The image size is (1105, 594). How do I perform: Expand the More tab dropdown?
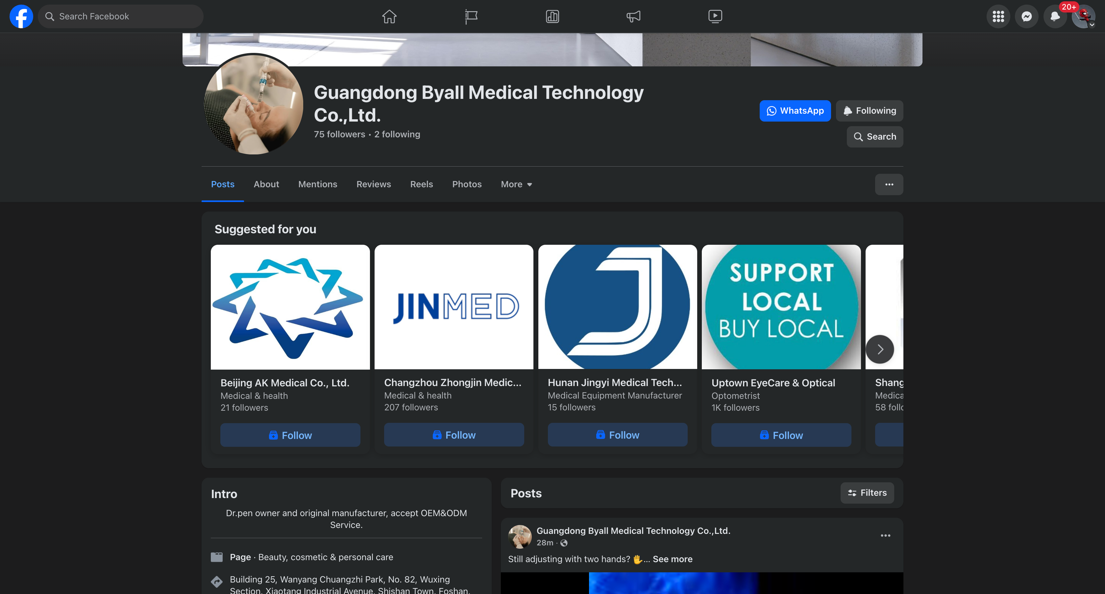pyautogui.click(x=516, y=184)
